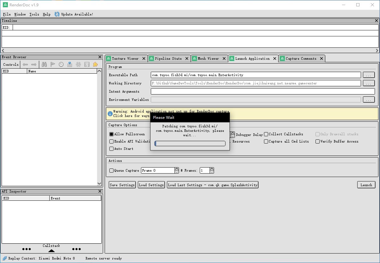Open the Tools menu
The image size is (380, 263).
(34, 14)
